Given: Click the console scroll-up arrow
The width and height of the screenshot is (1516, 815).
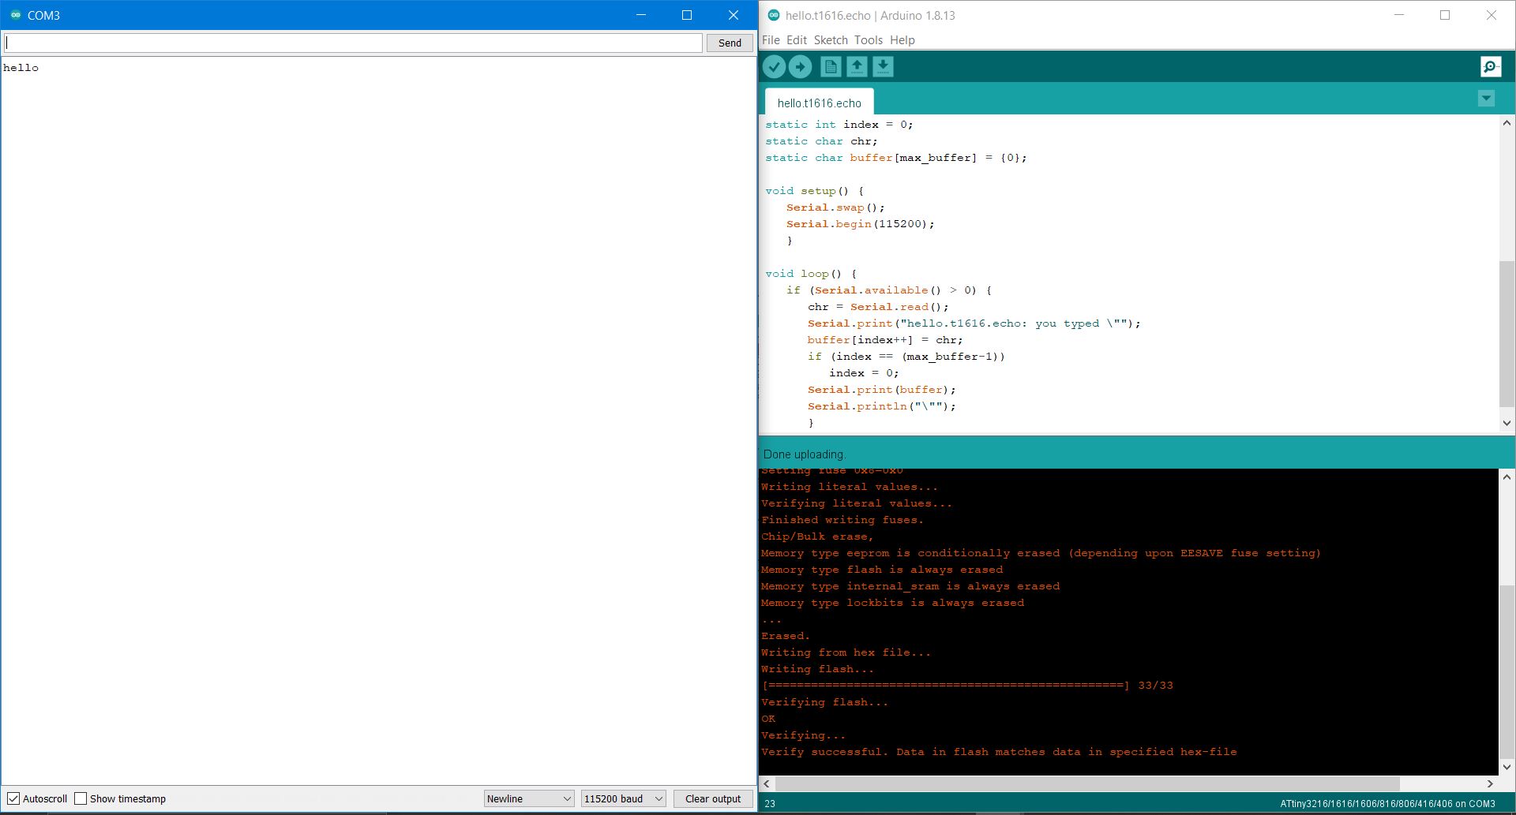Looking at the screenshot, I should point(1507,477).
